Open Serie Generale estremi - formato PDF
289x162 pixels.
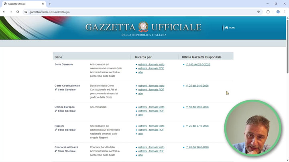click(151, 68)
